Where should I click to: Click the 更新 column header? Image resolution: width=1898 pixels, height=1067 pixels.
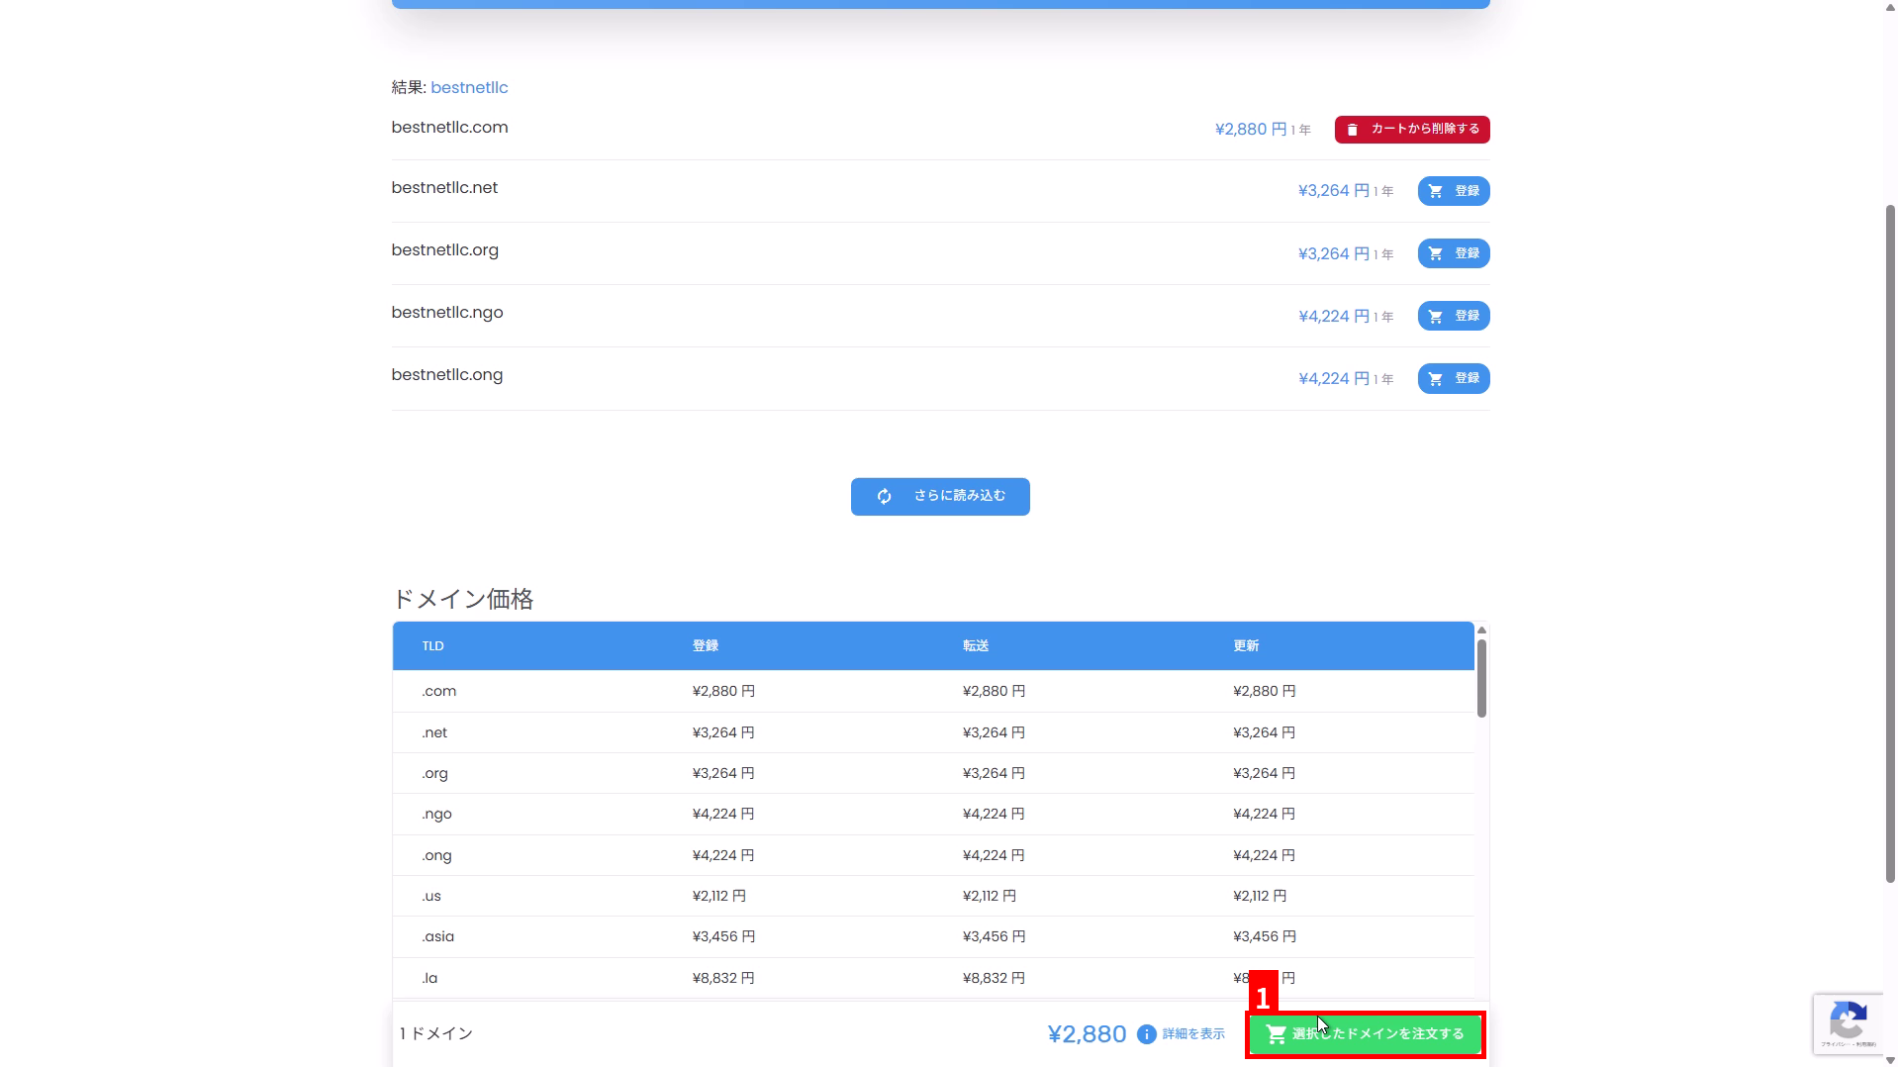pos(1245,646)
